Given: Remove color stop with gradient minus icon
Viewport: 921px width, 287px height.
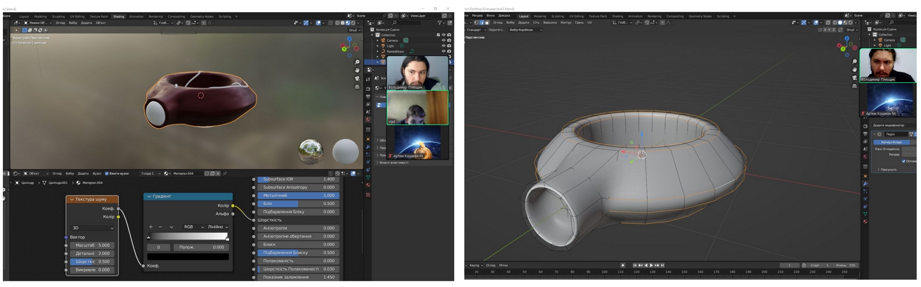Looking at the screenshot, I should [x=160, y=227].
